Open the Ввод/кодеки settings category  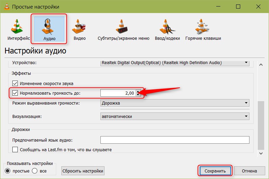167,29
